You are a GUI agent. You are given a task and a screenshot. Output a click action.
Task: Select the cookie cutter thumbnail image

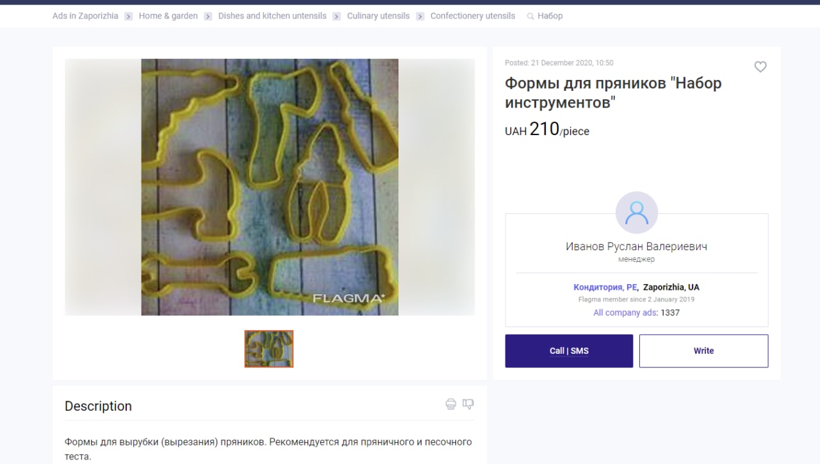click(269, 349)
